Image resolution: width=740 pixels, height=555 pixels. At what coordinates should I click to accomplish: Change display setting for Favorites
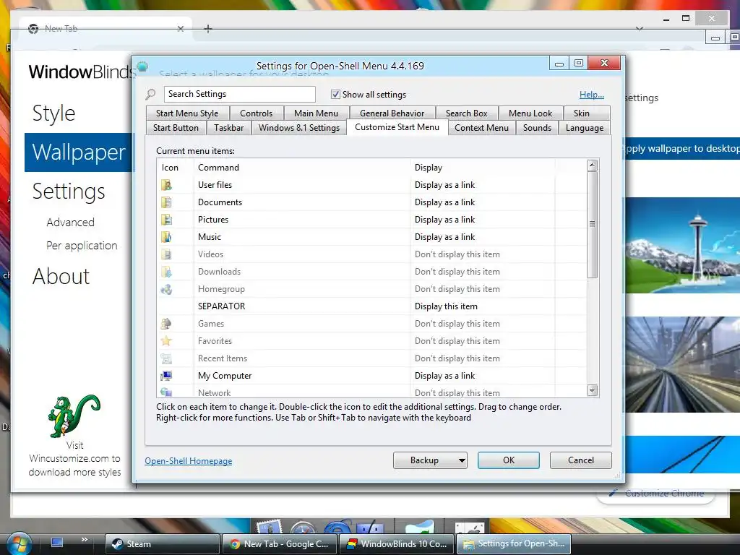click(x=457, y=341)
